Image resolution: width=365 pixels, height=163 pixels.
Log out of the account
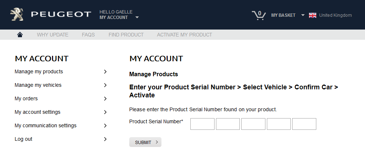click(x=23, y=139)
